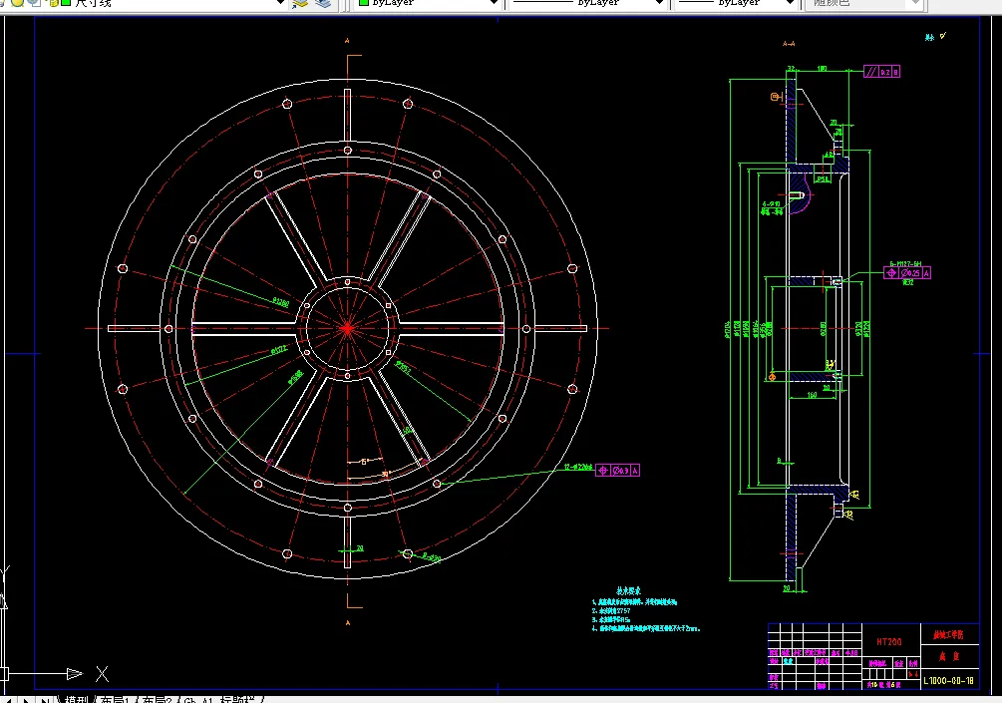Open the ByLayer color control dropdown
This screenshot has width=1002, height=703.
pyautogui.click(x=493, y=3)
